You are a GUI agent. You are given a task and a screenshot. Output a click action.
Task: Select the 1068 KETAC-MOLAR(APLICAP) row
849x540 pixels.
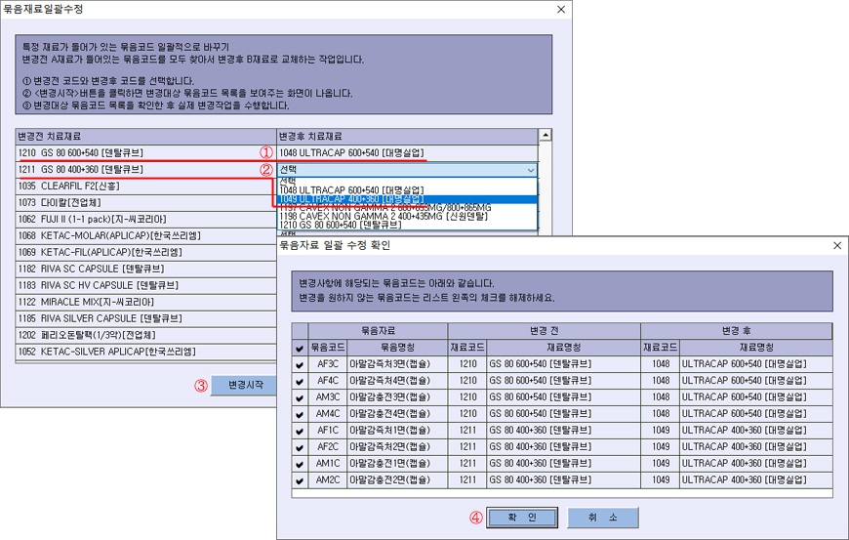[x=144, y=235]
